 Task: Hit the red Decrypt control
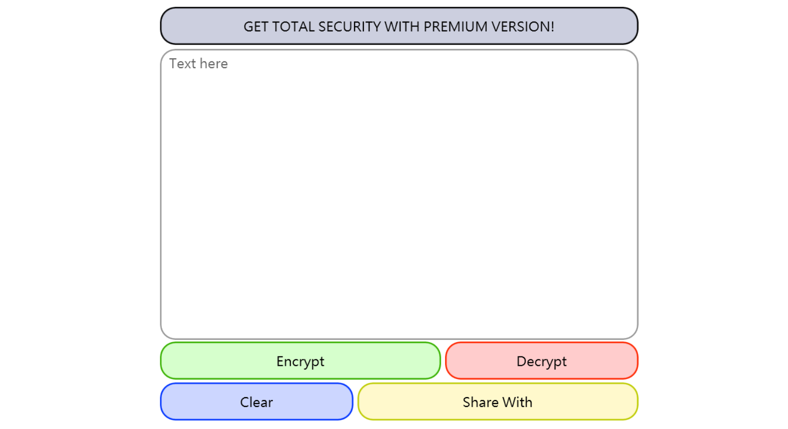click(541, 361)
